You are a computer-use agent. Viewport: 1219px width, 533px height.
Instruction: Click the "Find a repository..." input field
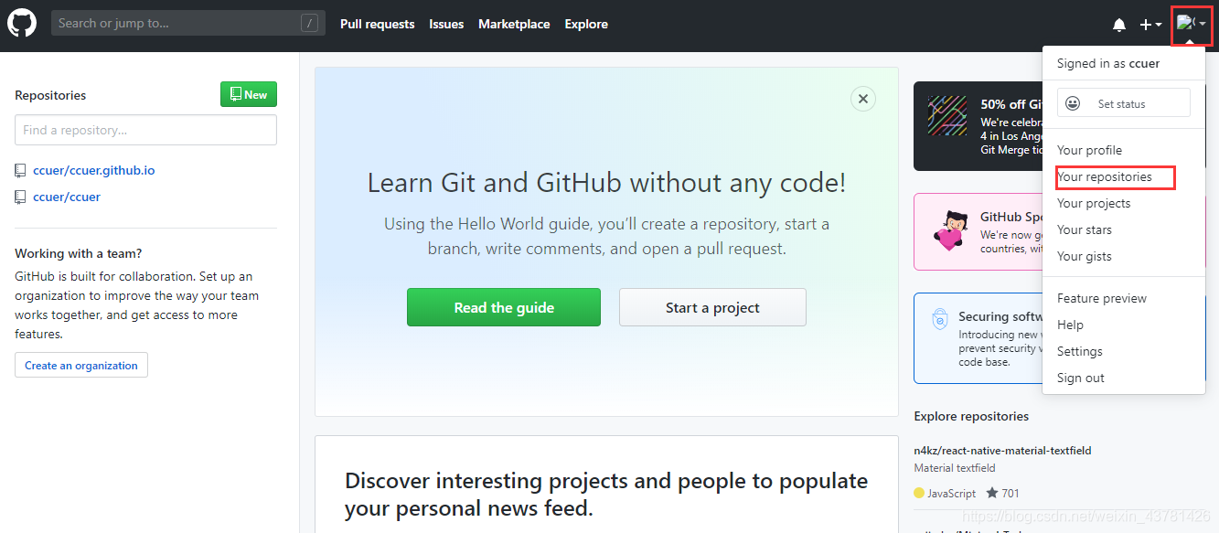coord(144,129)
